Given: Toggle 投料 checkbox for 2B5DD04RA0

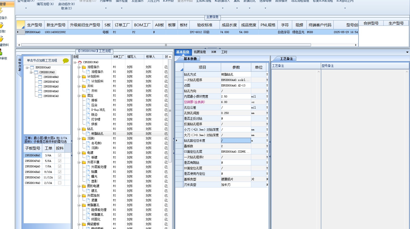Looking at the screenshot, I should [60, 172].
